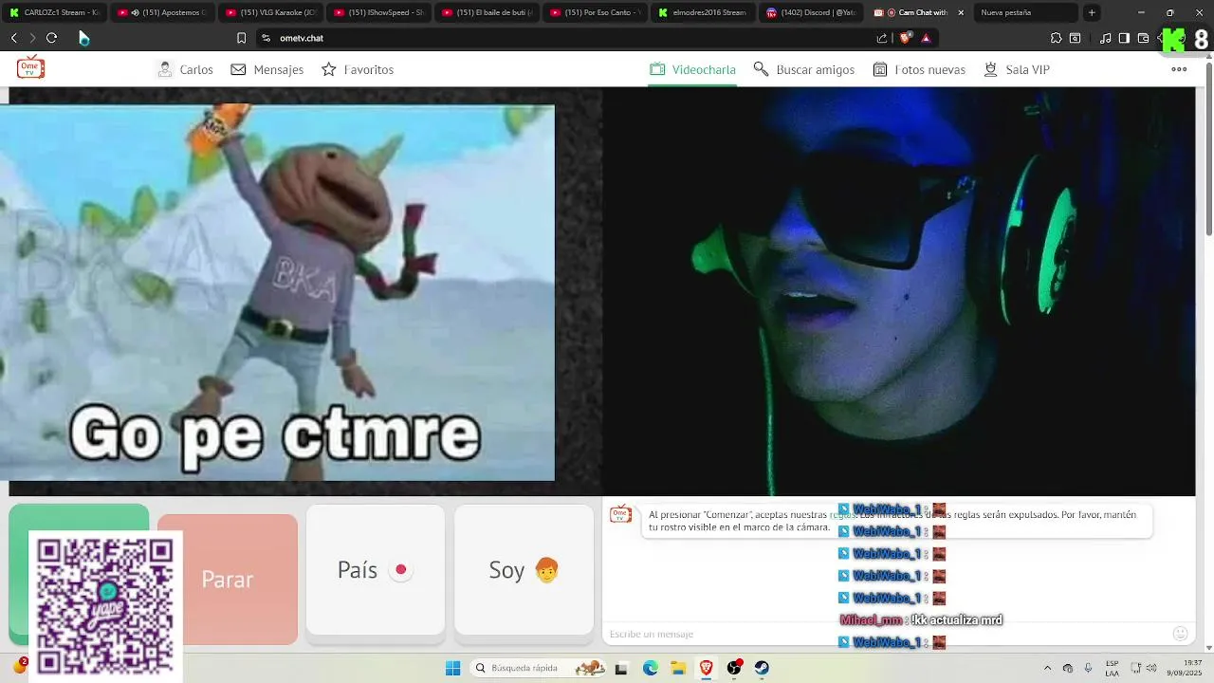Open the Carlos profile
This screenshot has height=683, width=1214.
pyautogui.click(x=185, y=69)
